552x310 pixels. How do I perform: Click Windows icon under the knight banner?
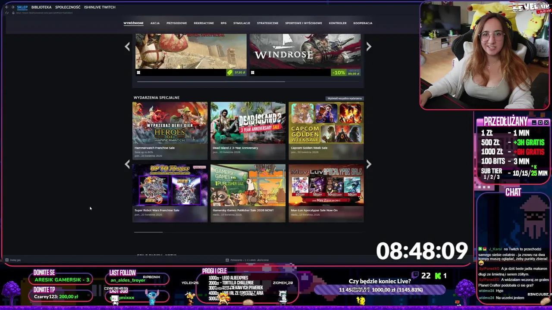click(138, 72)
